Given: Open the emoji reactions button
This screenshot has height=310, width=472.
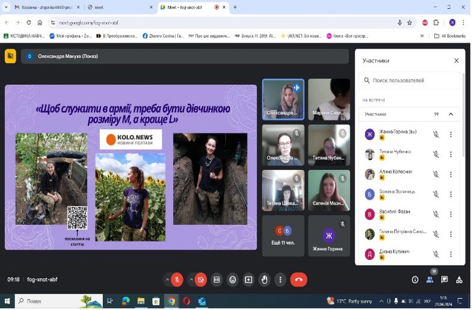Looking at the screenshot, I should (x=233, y=280).
